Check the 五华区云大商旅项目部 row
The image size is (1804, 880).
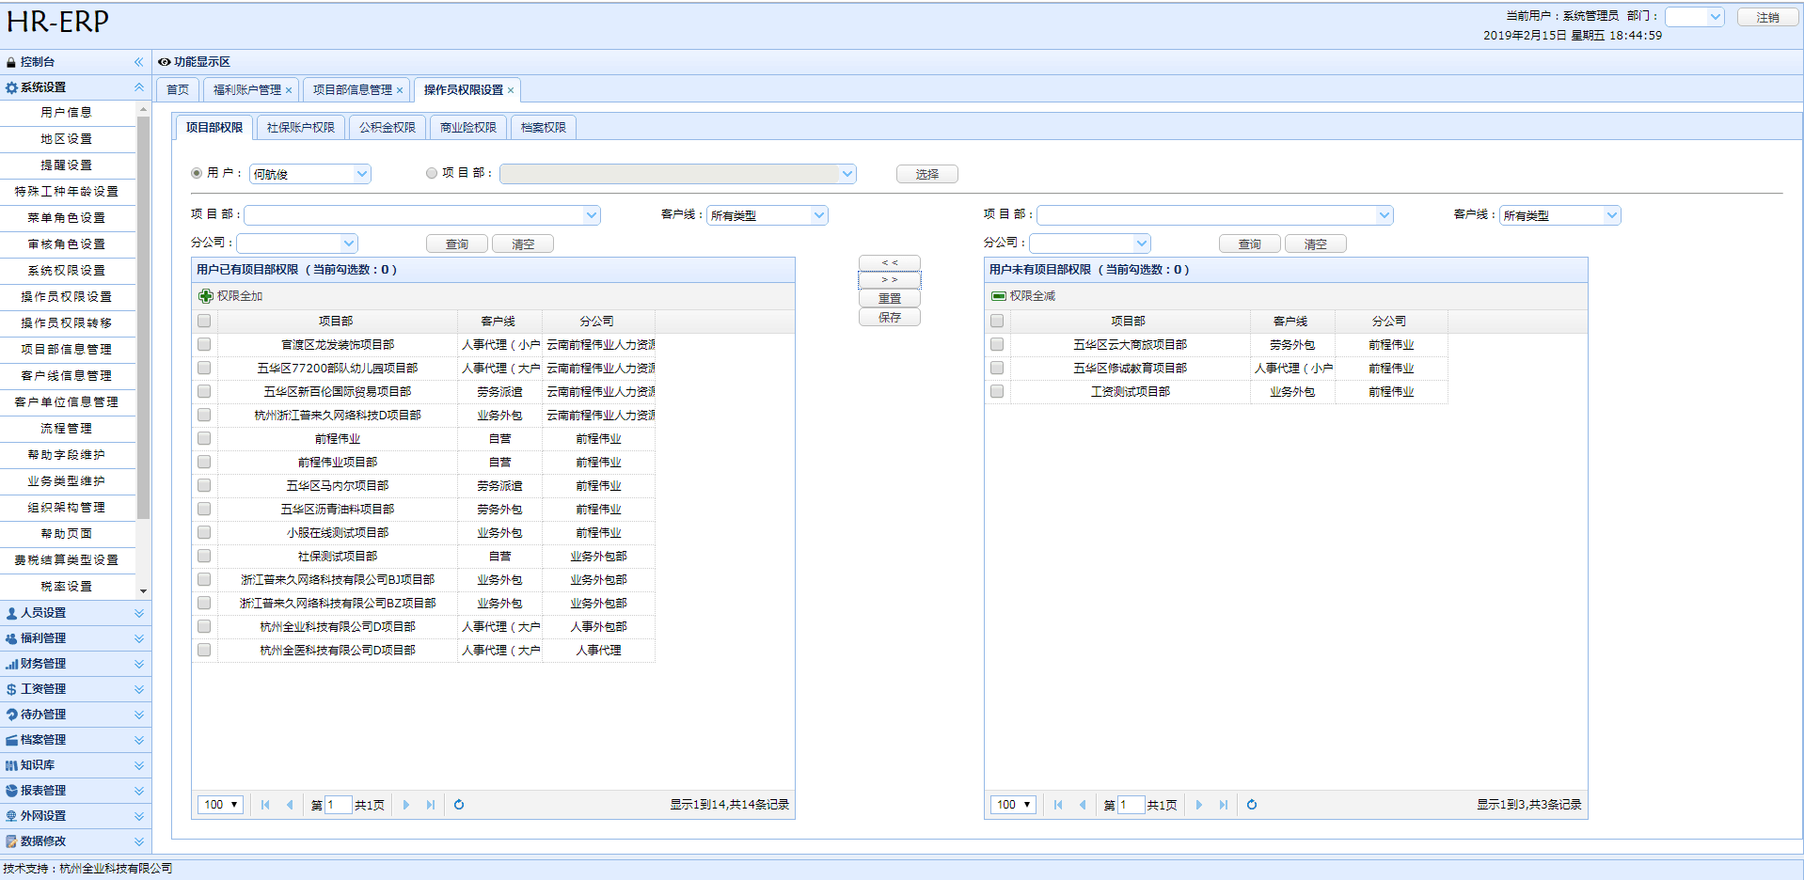point(997,345)
